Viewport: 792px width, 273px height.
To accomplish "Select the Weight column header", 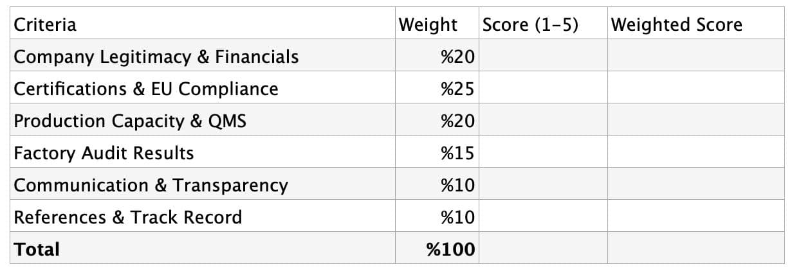I will tap(428, 24).
